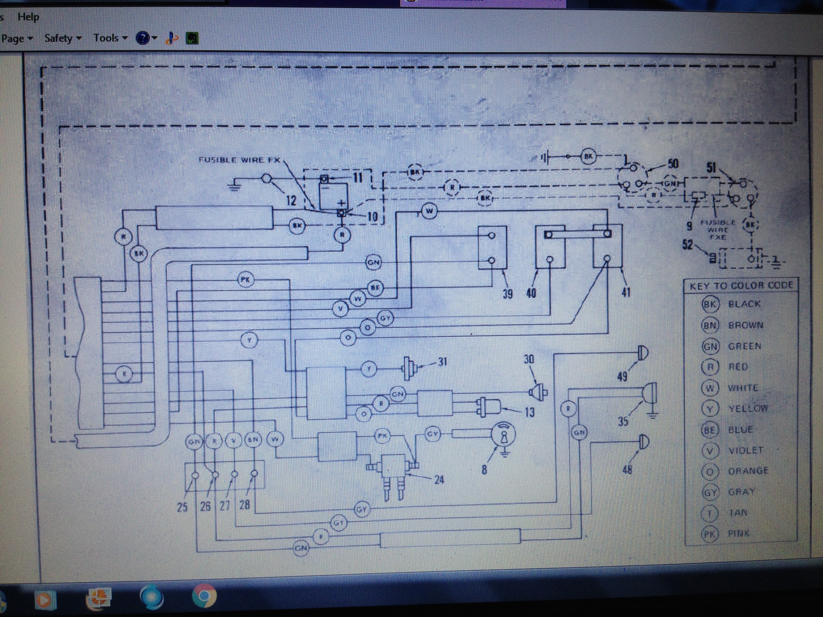Click component number 24 label

point(439,479)
